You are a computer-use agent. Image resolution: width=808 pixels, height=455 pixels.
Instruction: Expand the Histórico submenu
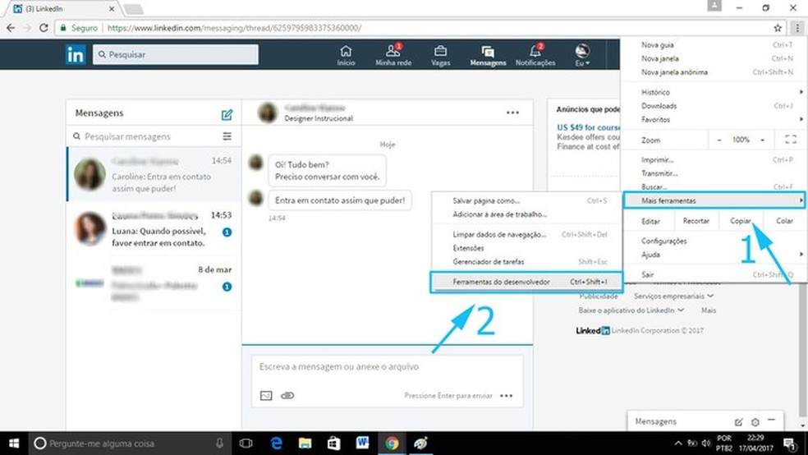[714, 92]
